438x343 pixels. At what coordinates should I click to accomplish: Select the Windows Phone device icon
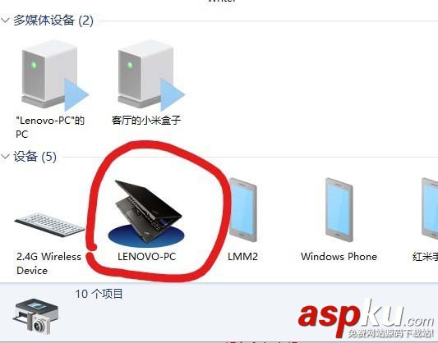[x=339, y=210]
